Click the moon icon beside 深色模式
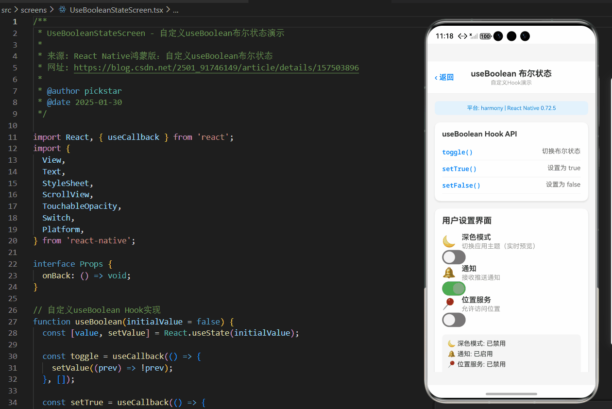This screenshot has width=612, height=409. click(449, 241)
